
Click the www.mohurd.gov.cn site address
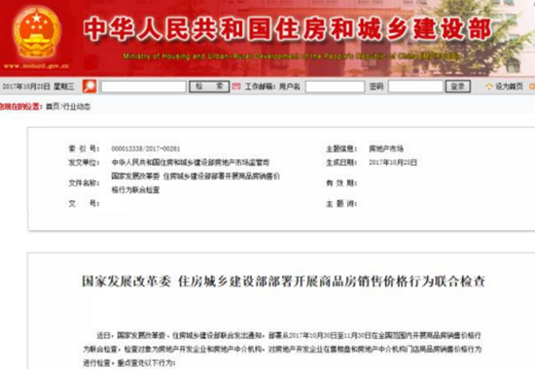(x=37, y=66)
